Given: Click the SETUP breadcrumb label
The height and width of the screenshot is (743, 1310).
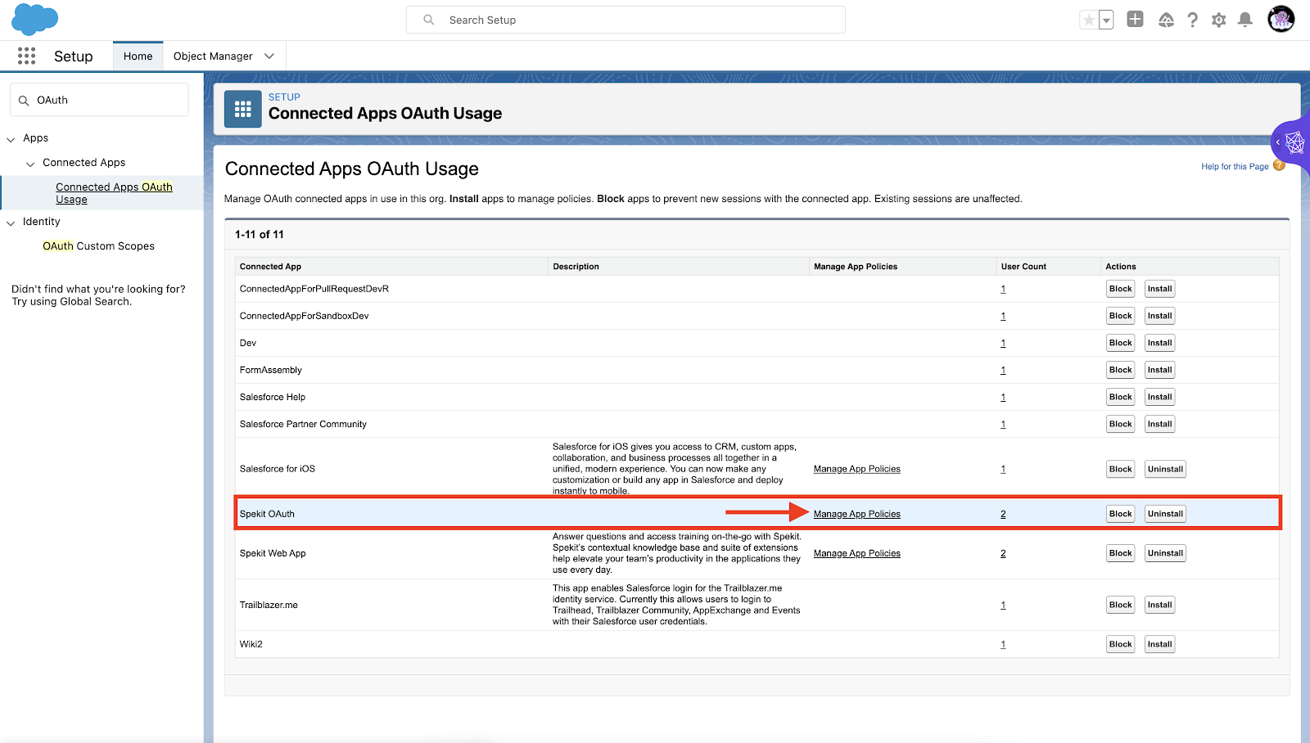Looking at the screenshot, I should coord(284,97).
